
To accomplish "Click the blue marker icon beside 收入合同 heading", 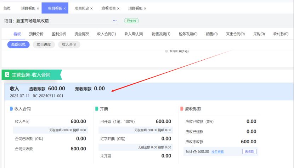I will [11, 109].
